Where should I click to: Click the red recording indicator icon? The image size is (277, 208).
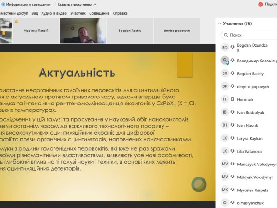tap(260, 4)
